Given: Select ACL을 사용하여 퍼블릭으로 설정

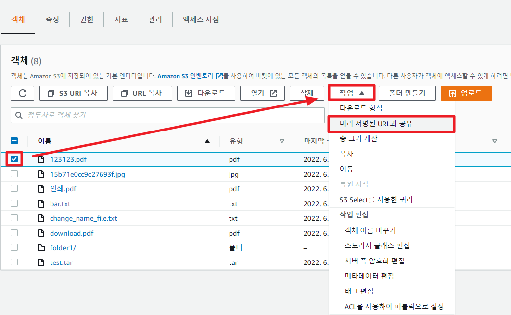Looking at the screenshot, I should point(392,306).
